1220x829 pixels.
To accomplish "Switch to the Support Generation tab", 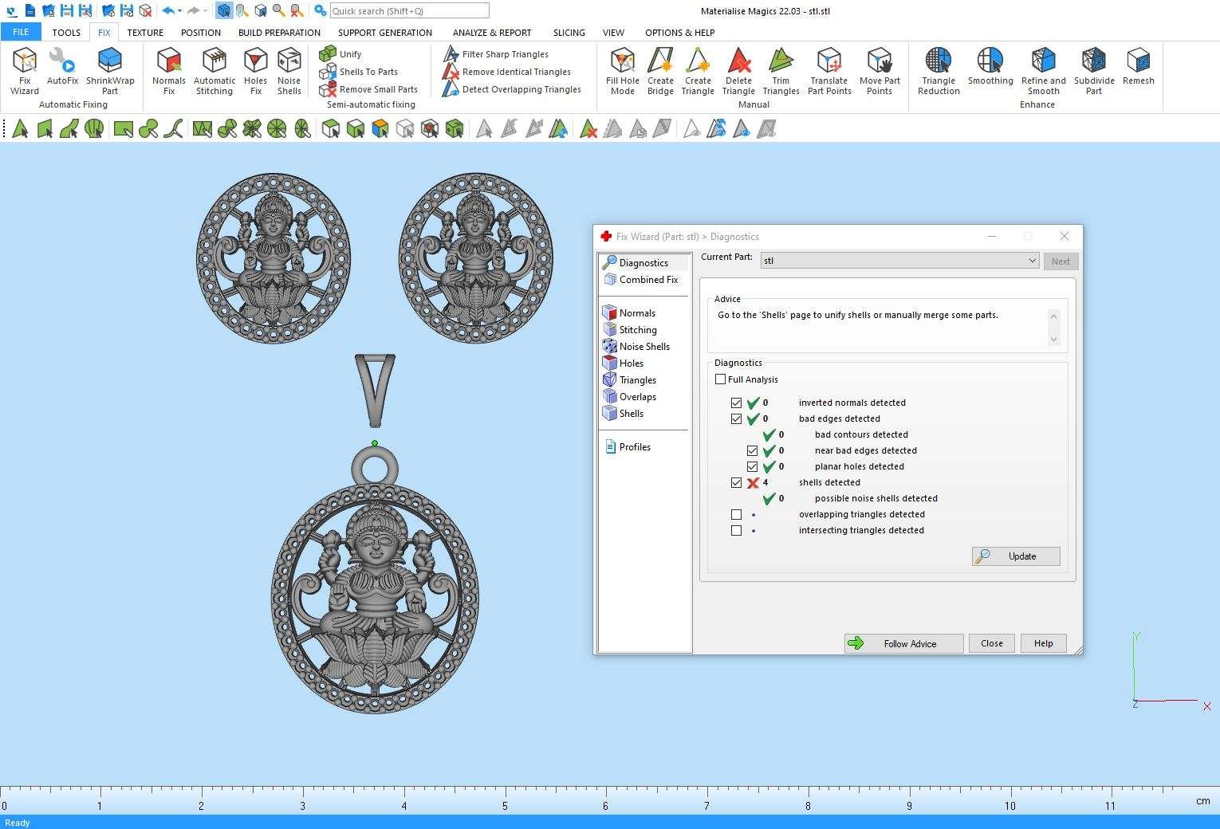I will coord(384,33).
